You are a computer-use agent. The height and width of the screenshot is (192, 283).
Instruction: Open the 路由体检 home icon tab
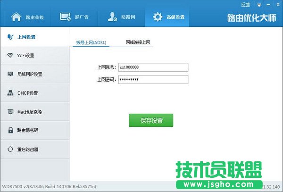point(17,17)
